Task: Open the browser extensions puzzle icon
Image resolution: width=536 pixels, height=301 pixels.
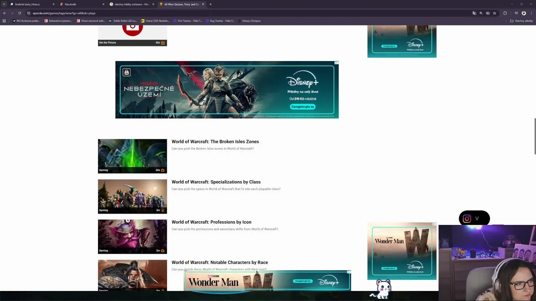Action: pyautogui.click(x=505, y=13)
